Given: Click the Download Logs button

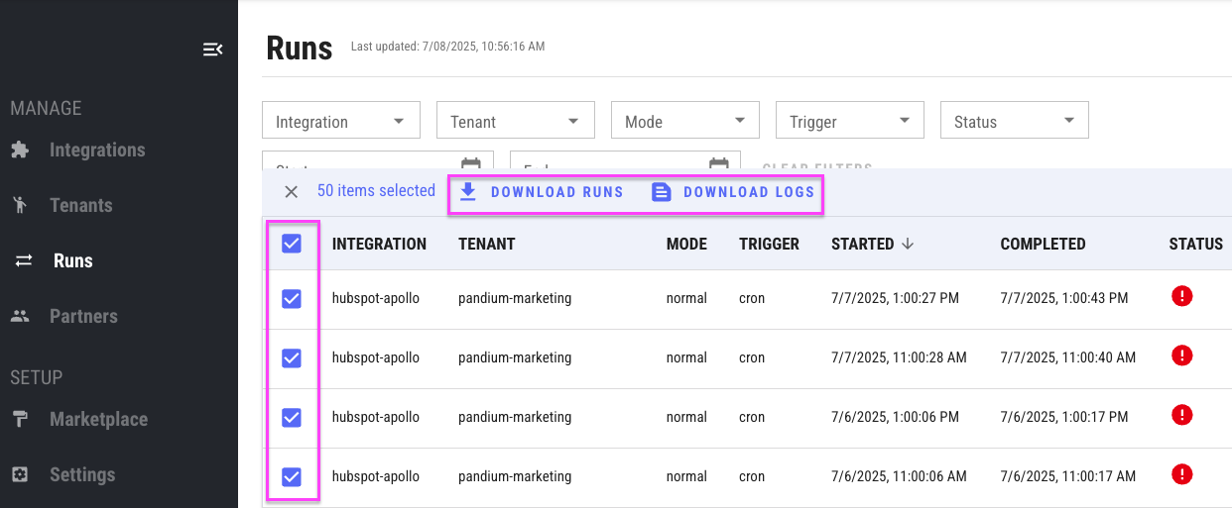Looking at the screenshot, I should coord(734,192).
